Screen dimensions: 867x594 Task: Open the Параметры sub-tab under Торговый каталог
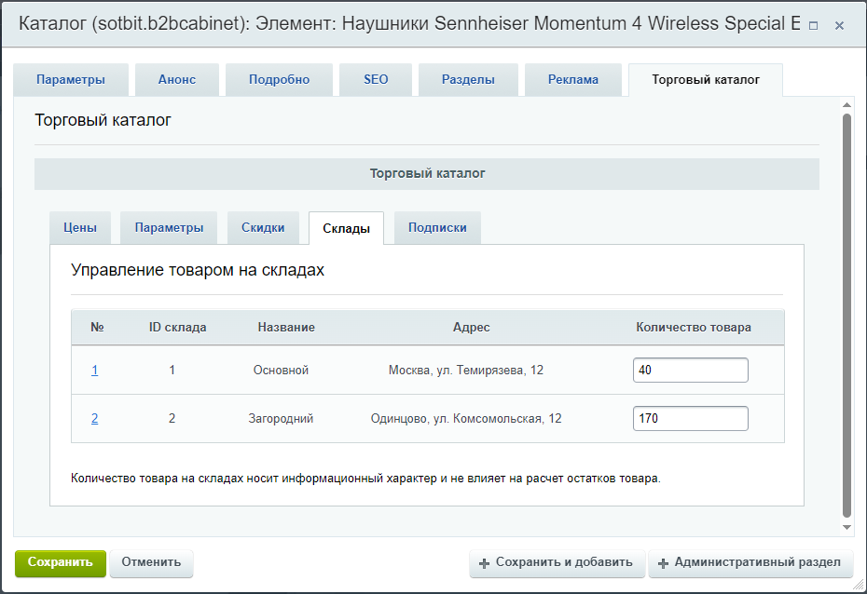(x=169, y=227)
